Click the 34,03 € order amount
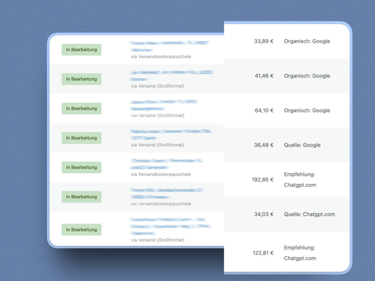 [264, 214]
